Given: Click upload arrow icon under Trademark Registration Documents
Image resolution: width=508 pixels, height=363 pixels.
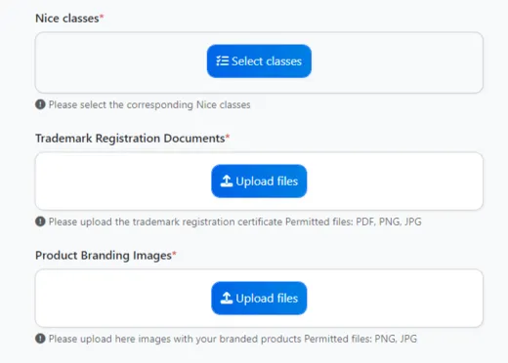Looking at the screenshot, I should 227,181.
